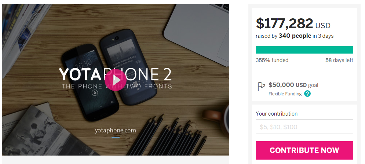Click the Flexible Funding label
The width and height of the screenshot is (365, 164).
point(285,94)
